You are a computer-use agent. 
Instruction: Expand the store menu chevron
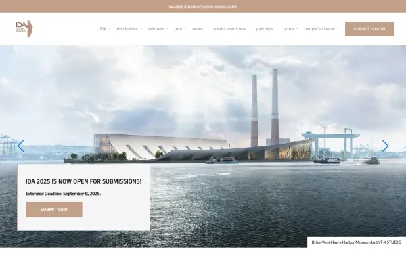297,28
